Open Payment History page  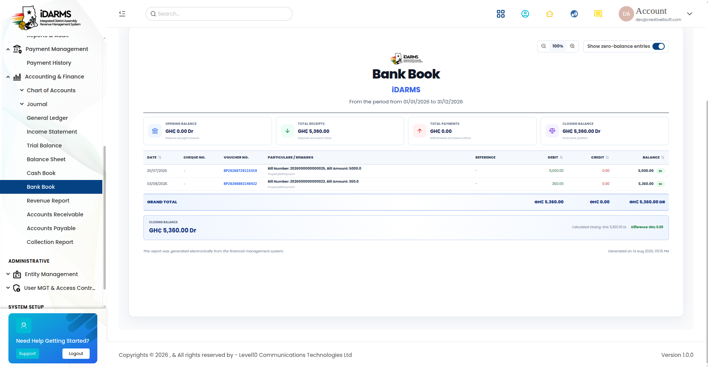pyautogui.click(x=49, y=63)
